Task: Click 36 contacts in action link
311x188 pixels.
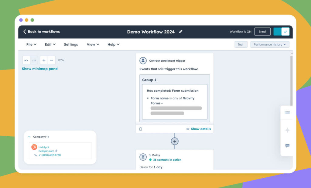Action: pos(167,160)
